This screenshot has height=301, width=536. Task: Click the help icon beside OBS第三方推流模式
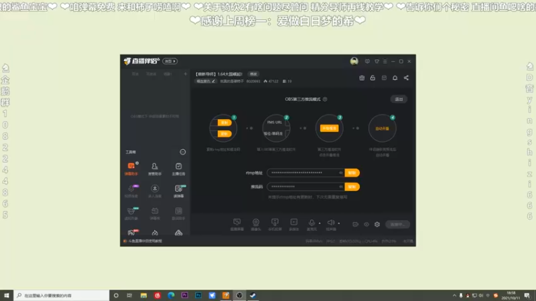pyautogui.click(x=325, y=99)
